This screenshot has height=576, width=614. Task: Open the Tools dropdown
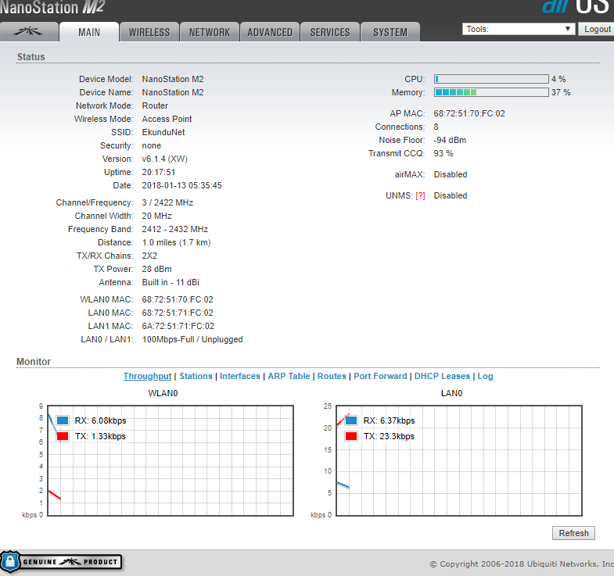click(x=519, y=29)
